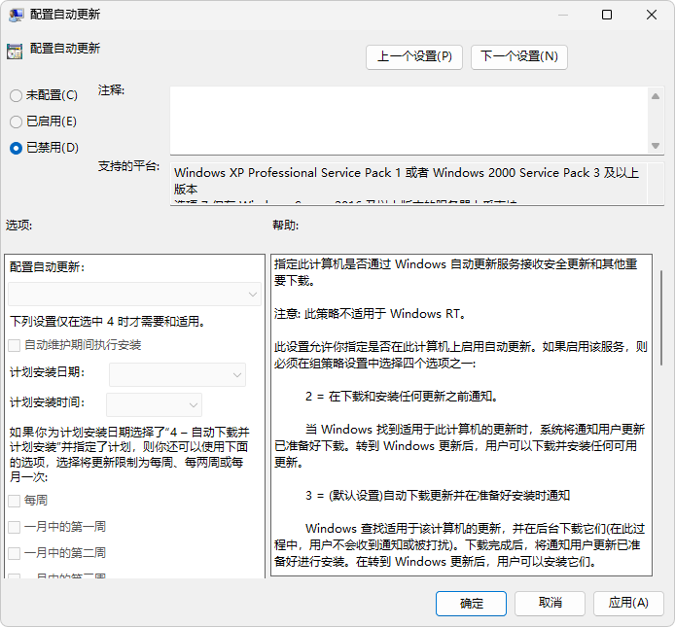Click the 帮助: label
This screenshot has height=627, width=675.
point(285,226)
